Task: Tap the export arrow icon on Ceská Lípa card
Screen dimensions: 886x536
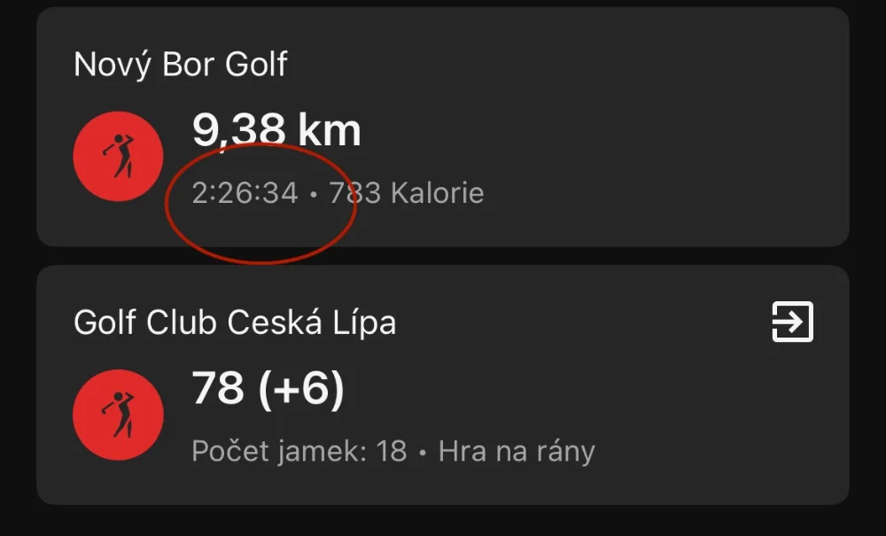Action: 792,322
